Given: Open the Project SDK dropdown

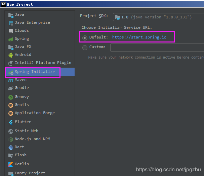Looking at the screenshot, I should click(x=159, y=17).
